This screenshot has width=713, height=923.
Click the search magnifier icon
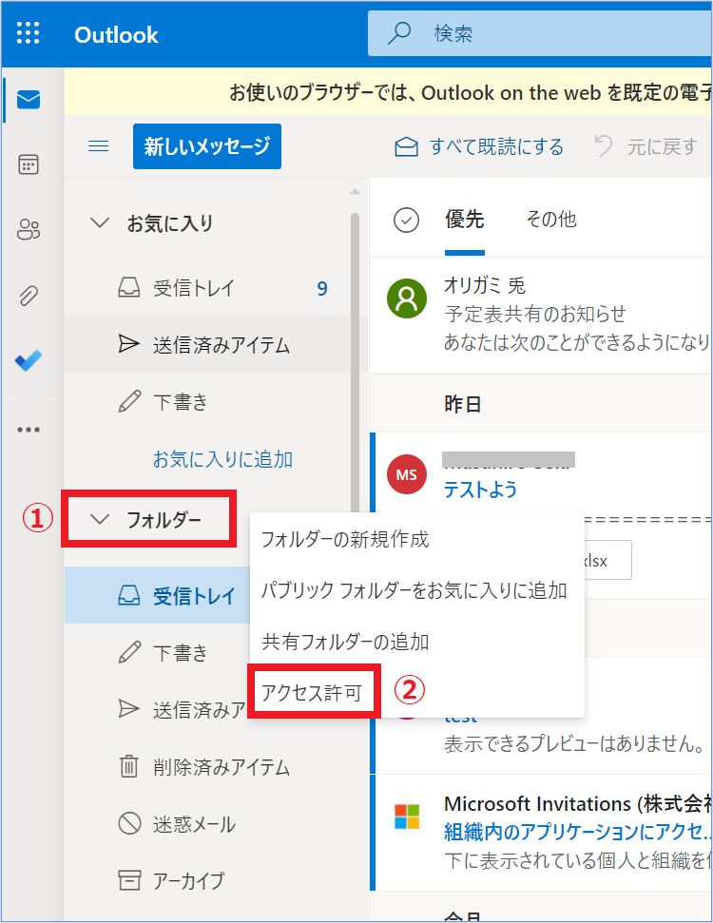point(399,33)
